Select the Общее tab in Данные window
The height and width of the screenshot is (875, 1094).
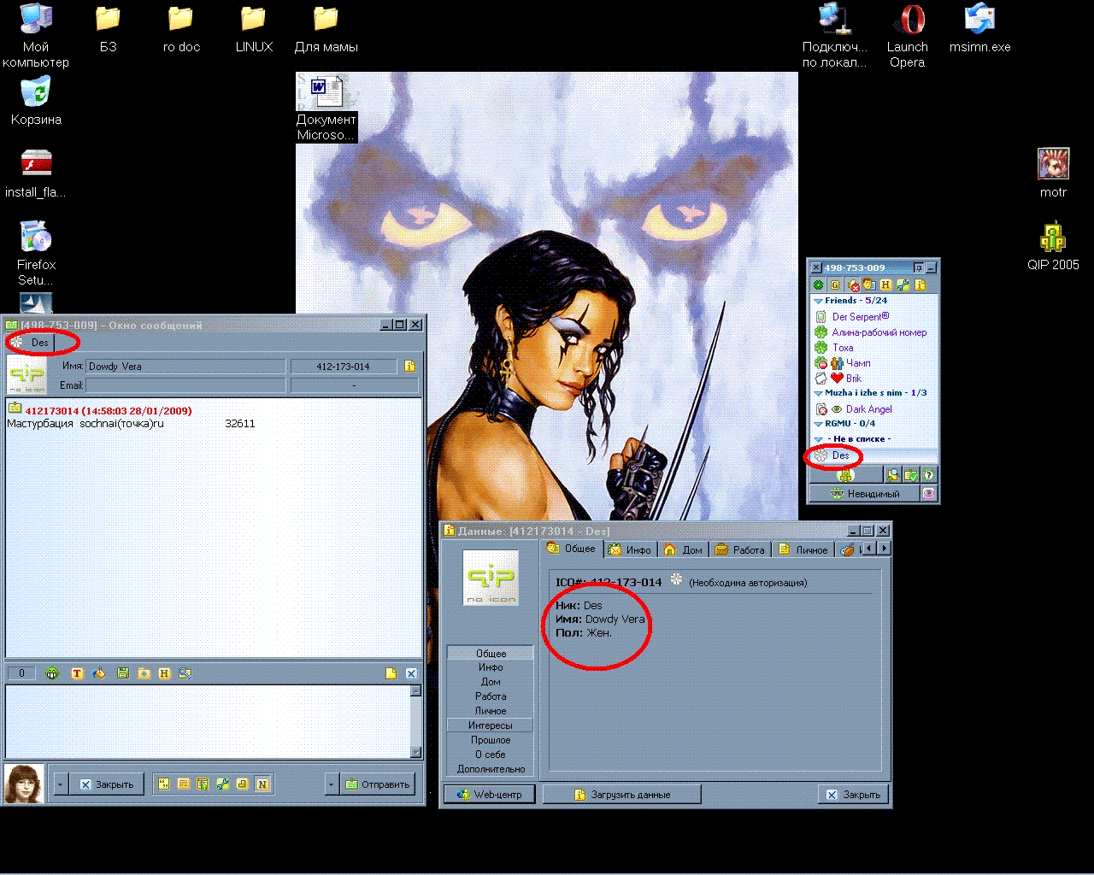572,549
